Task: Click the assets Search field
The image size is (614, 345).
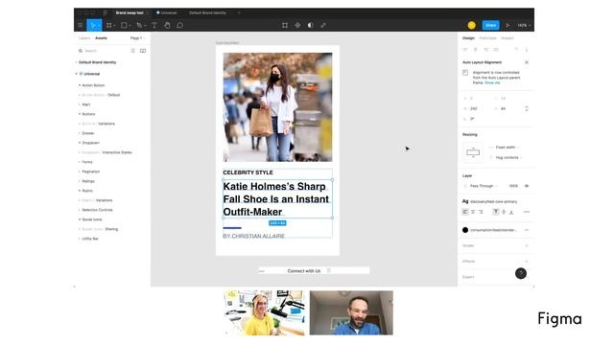Action: pyautogui.click(x=104, y=51)
